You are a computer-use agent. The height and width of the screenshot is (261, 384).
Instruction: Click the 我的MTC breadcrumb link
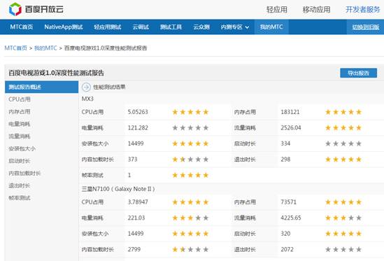pos(45,48)
